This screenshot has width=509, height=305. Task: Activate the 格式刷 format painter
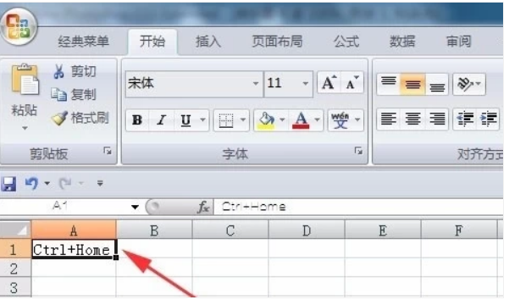point(80,118)
